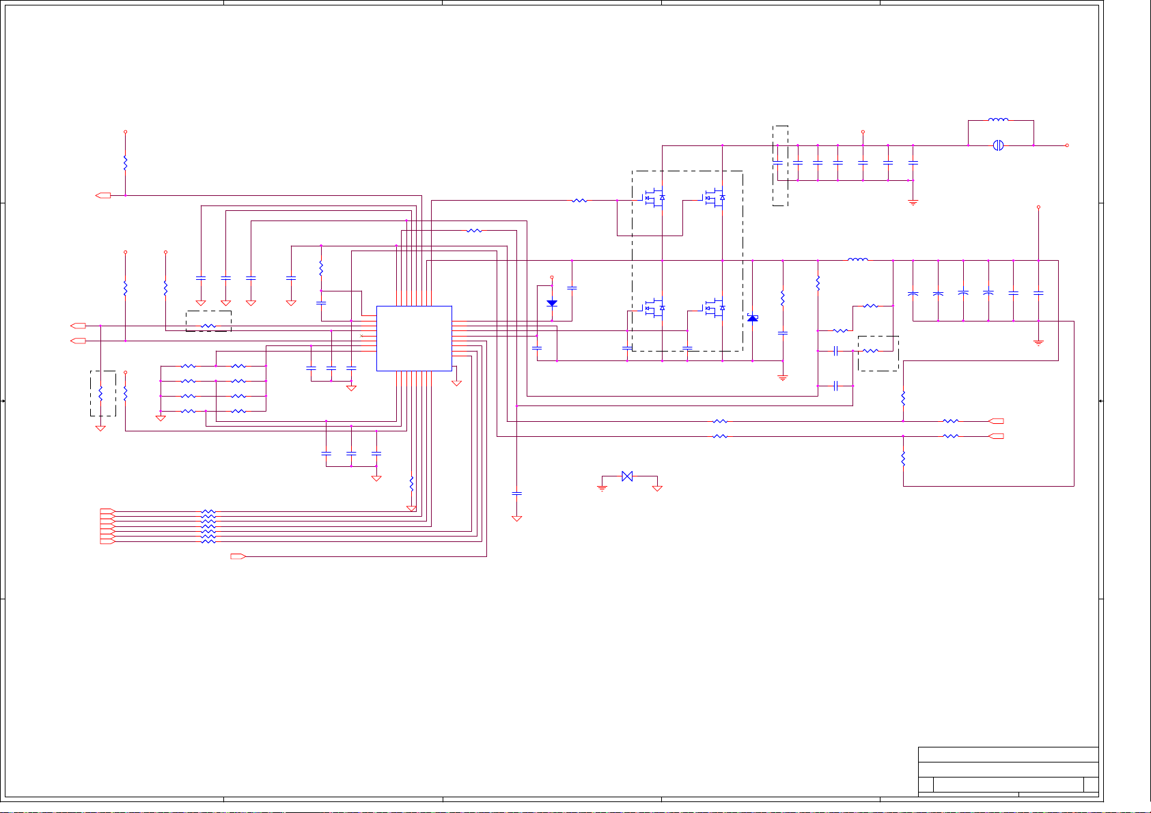Select the triangle ground right of the bowtie symbol
The height and width of the screenshot is (813, 1151).
pos(657,488)
